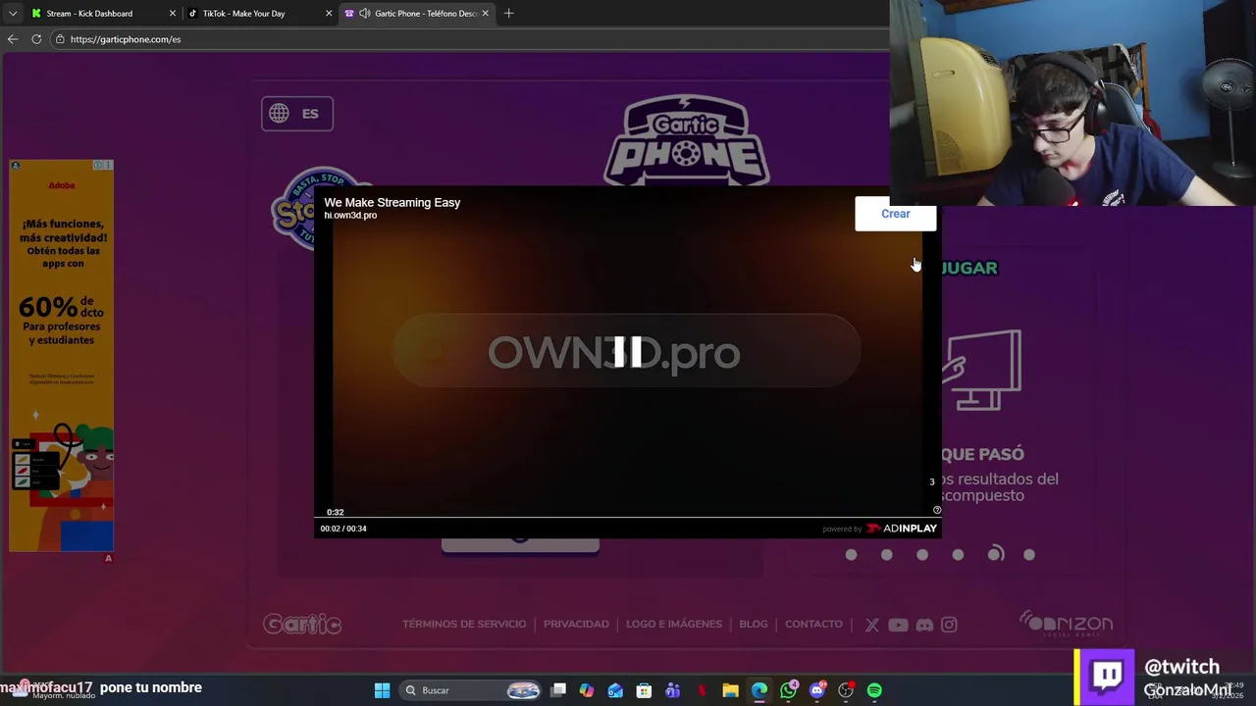Open Términos de Servicio link

pyautogui.click(x=464, y=624)
